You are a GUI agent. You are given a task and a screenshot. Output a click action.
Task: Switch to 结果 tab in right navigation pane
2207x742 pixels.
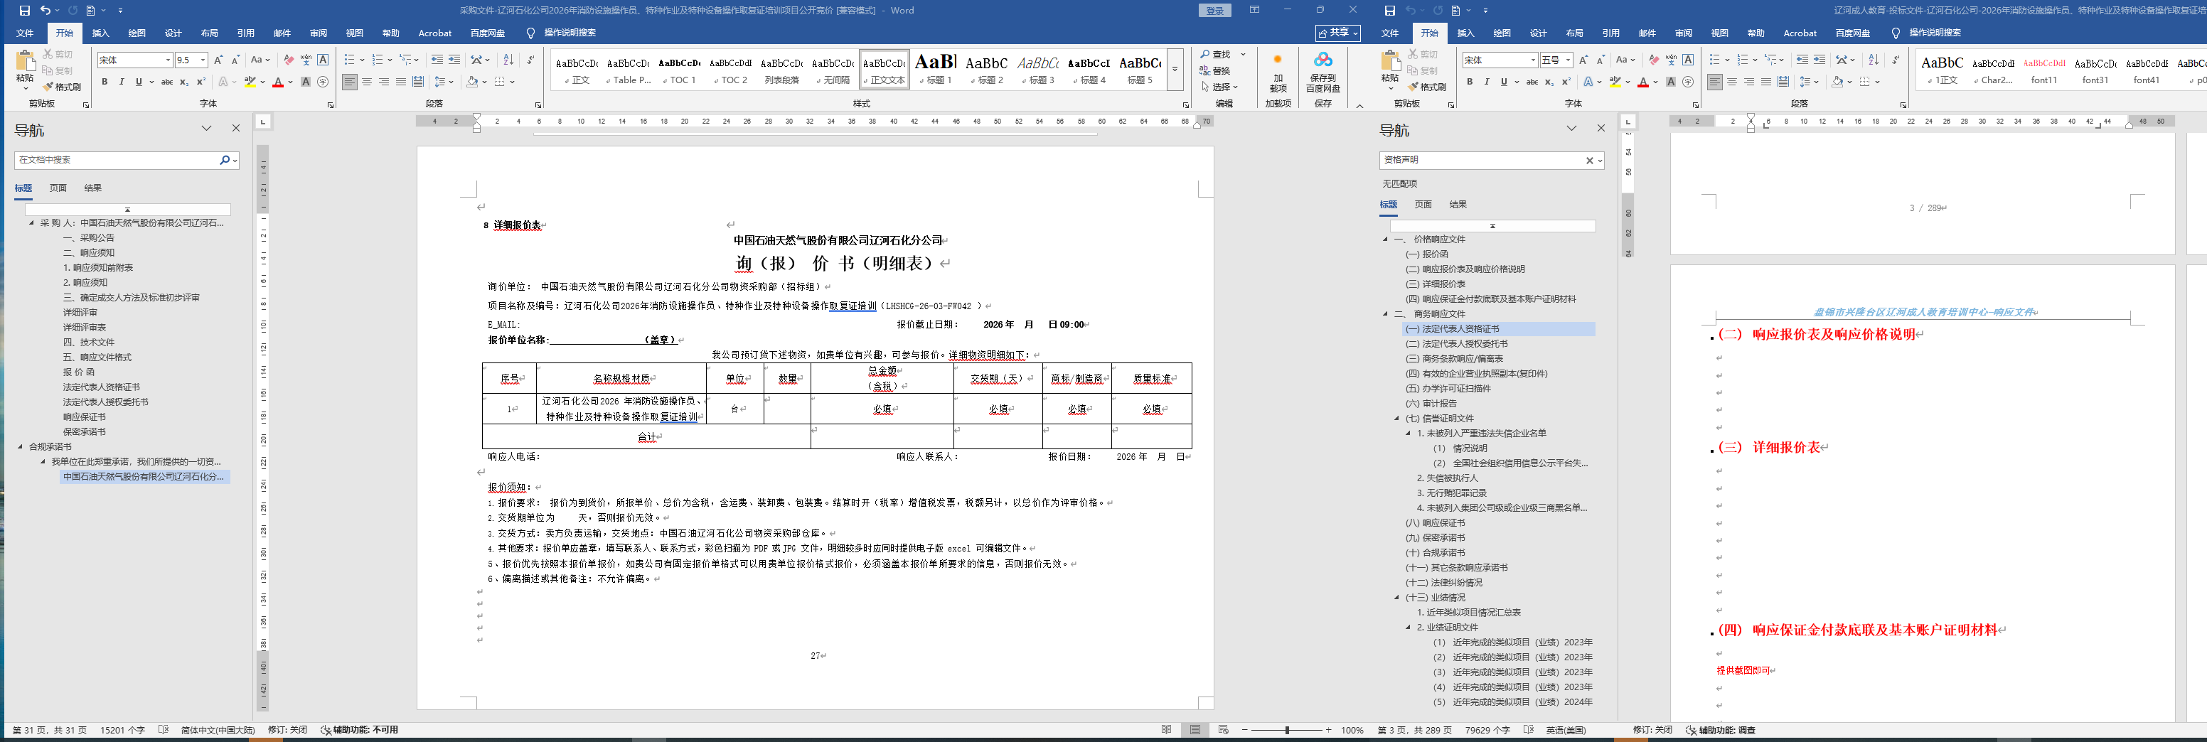point(1458,204)
